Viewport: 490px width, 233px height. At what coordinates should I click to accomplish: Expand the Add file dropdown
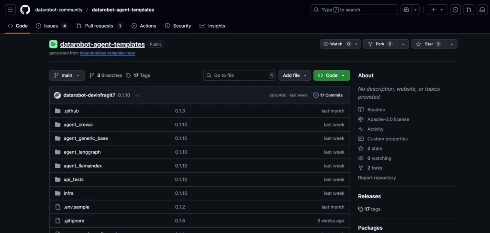point(294,75)
